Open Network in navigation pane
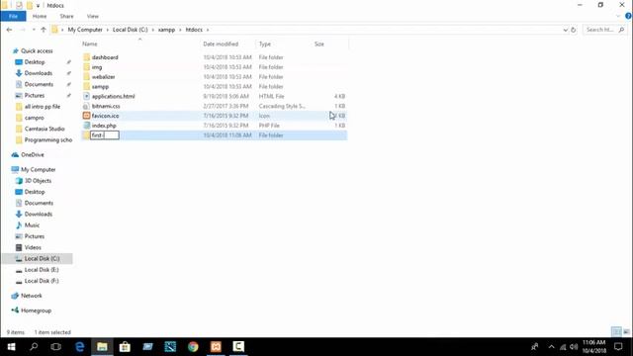The image size is (633, 356). tap(31, 296)
